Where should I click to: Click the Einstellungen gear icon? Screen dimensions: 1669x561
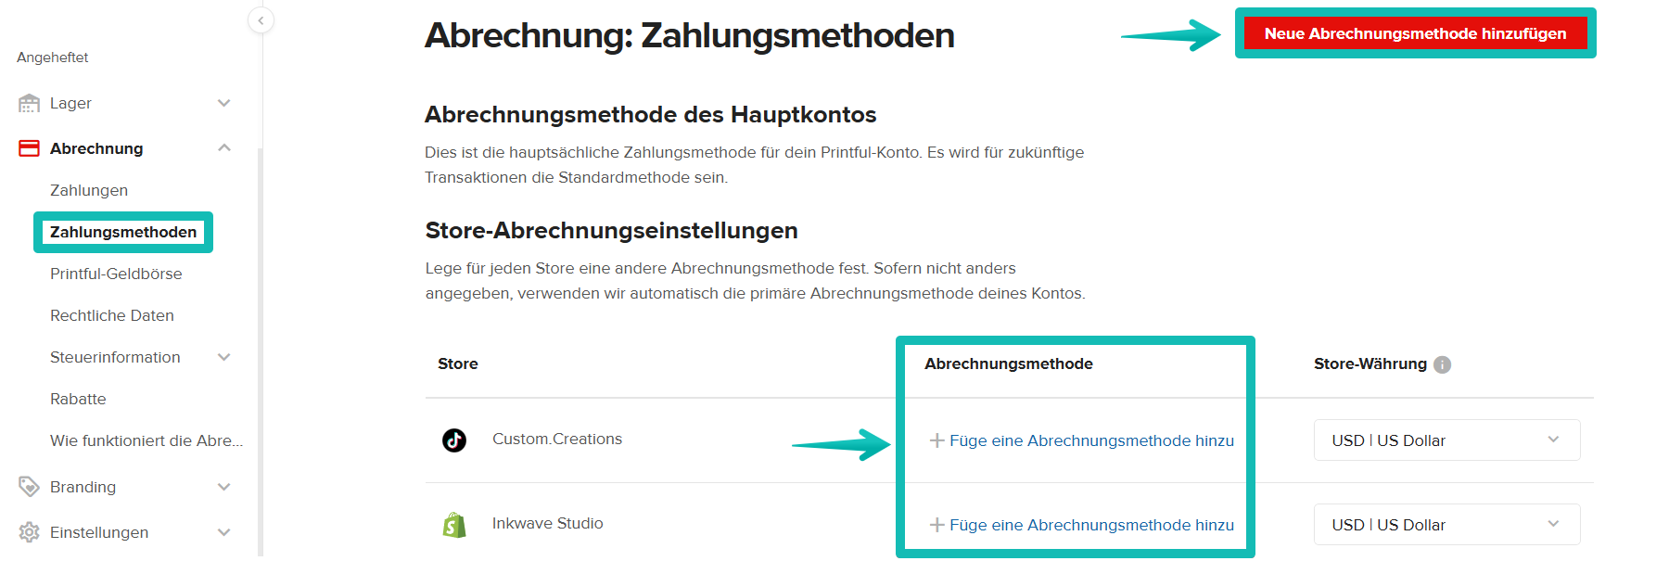tap(27, 532)
